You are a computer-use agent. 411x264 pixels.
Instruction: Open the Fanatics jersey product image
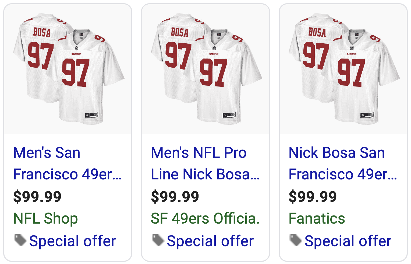[343, 69]
